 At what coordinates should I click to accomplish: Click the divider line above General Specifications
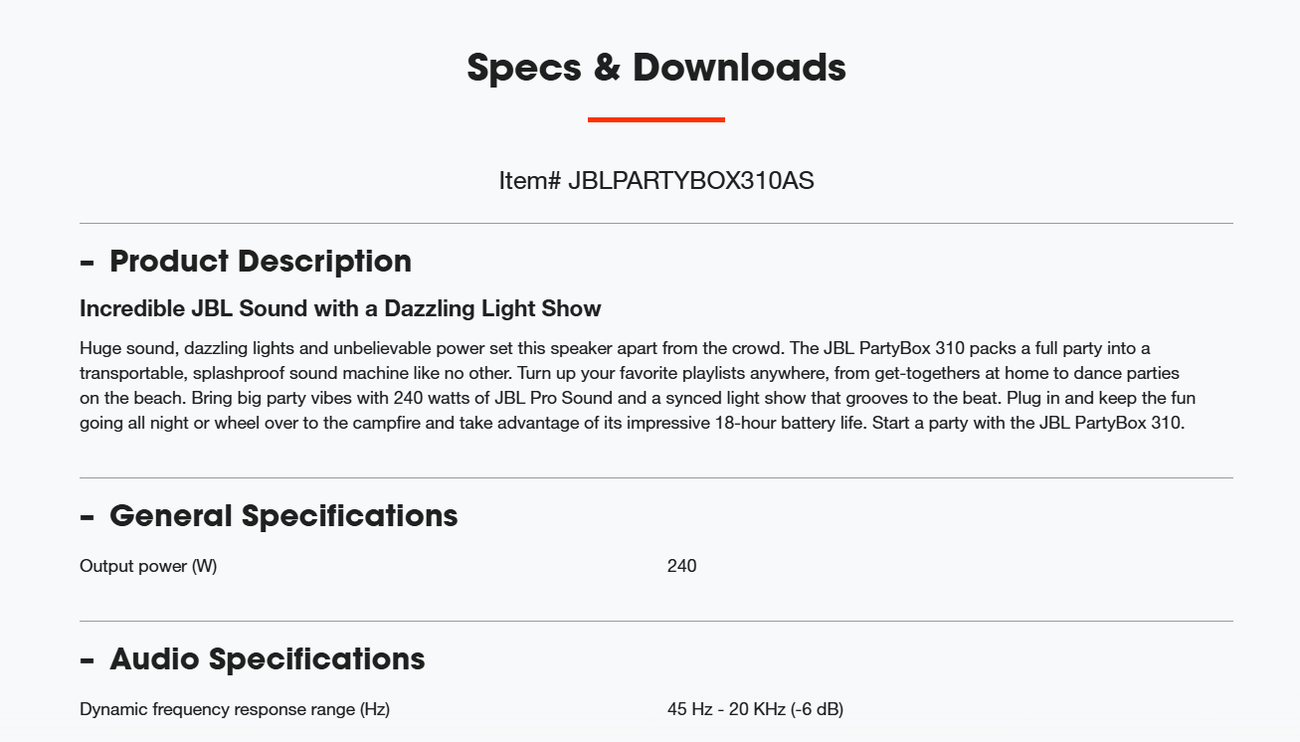coord(656,477)
